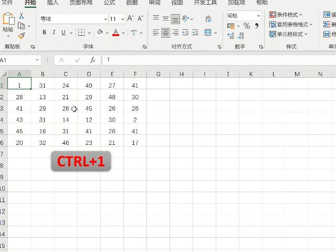Toggle middle vertical alignment
Viewport: 336px width, 252px height.
coord(165,19)
